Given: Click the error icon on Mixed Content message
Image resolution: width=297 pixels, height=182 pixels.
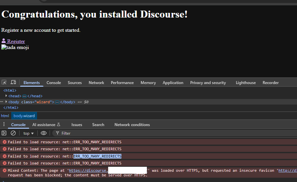Looking at the screenshot, I should point(5,170).
